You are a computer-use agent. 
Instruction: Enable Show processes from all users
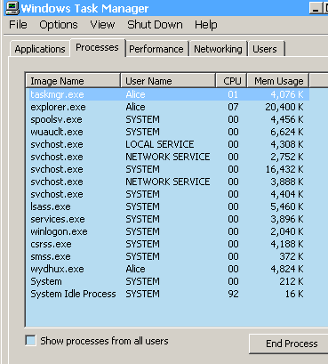coord(30,341)
